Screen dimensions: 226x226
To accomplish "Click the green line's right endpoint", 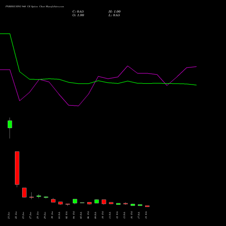I will pyautogui.click(x=196, y=85).
